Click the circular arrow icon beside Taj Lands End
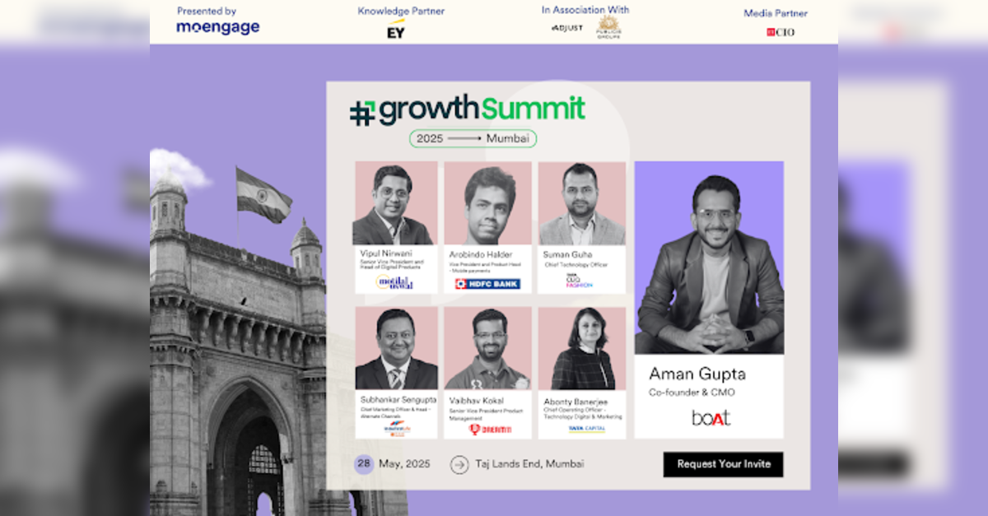Viewport: 988px width, 516px height. click(x=459, y=464)
